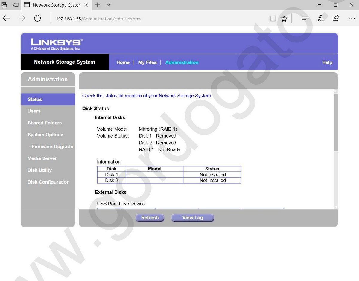Navigate back in the browser
359x281 pixels.
6,18
